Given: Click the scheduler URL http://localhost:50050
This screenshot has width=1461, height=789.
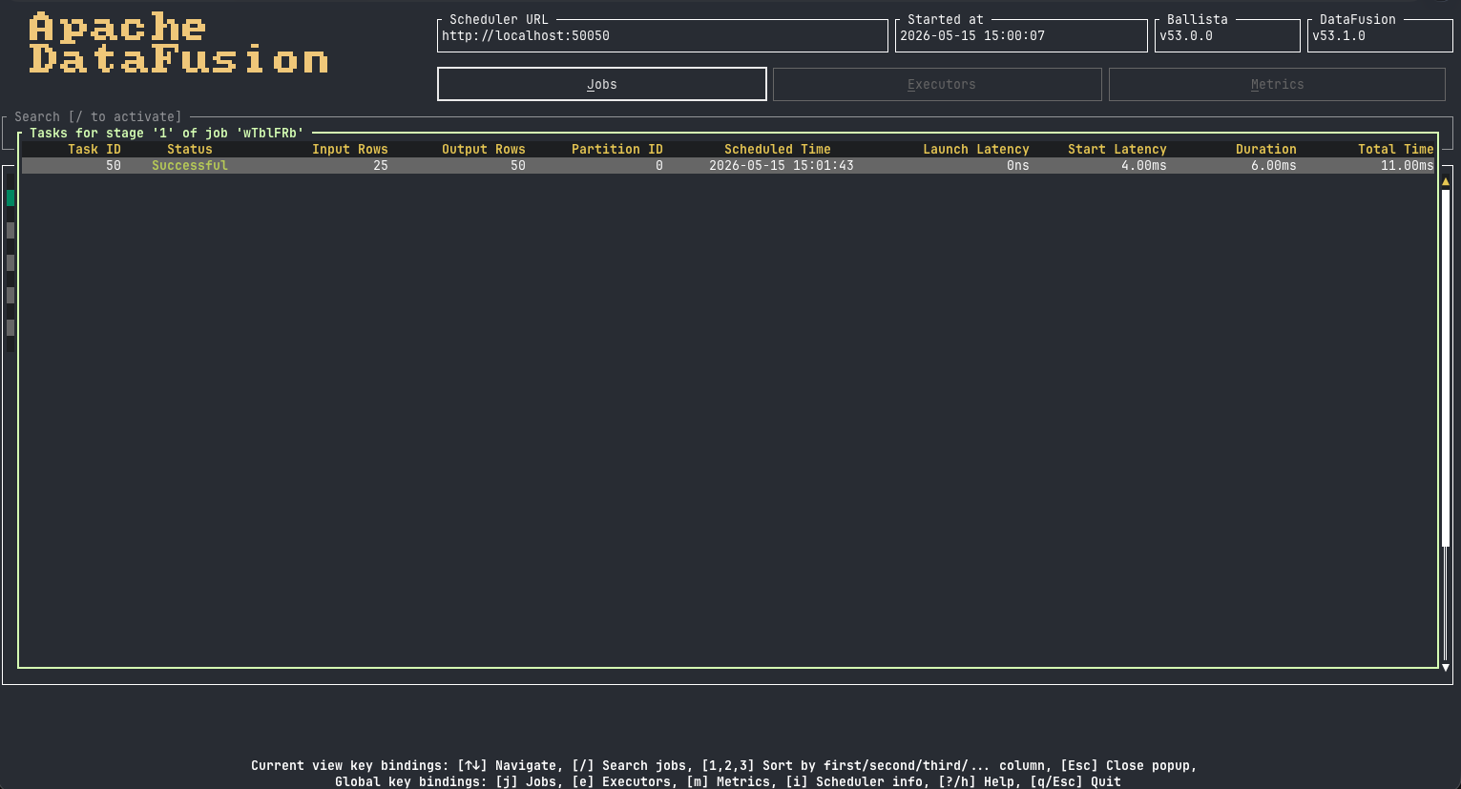Looking at the screenshot, I should 526,35.
